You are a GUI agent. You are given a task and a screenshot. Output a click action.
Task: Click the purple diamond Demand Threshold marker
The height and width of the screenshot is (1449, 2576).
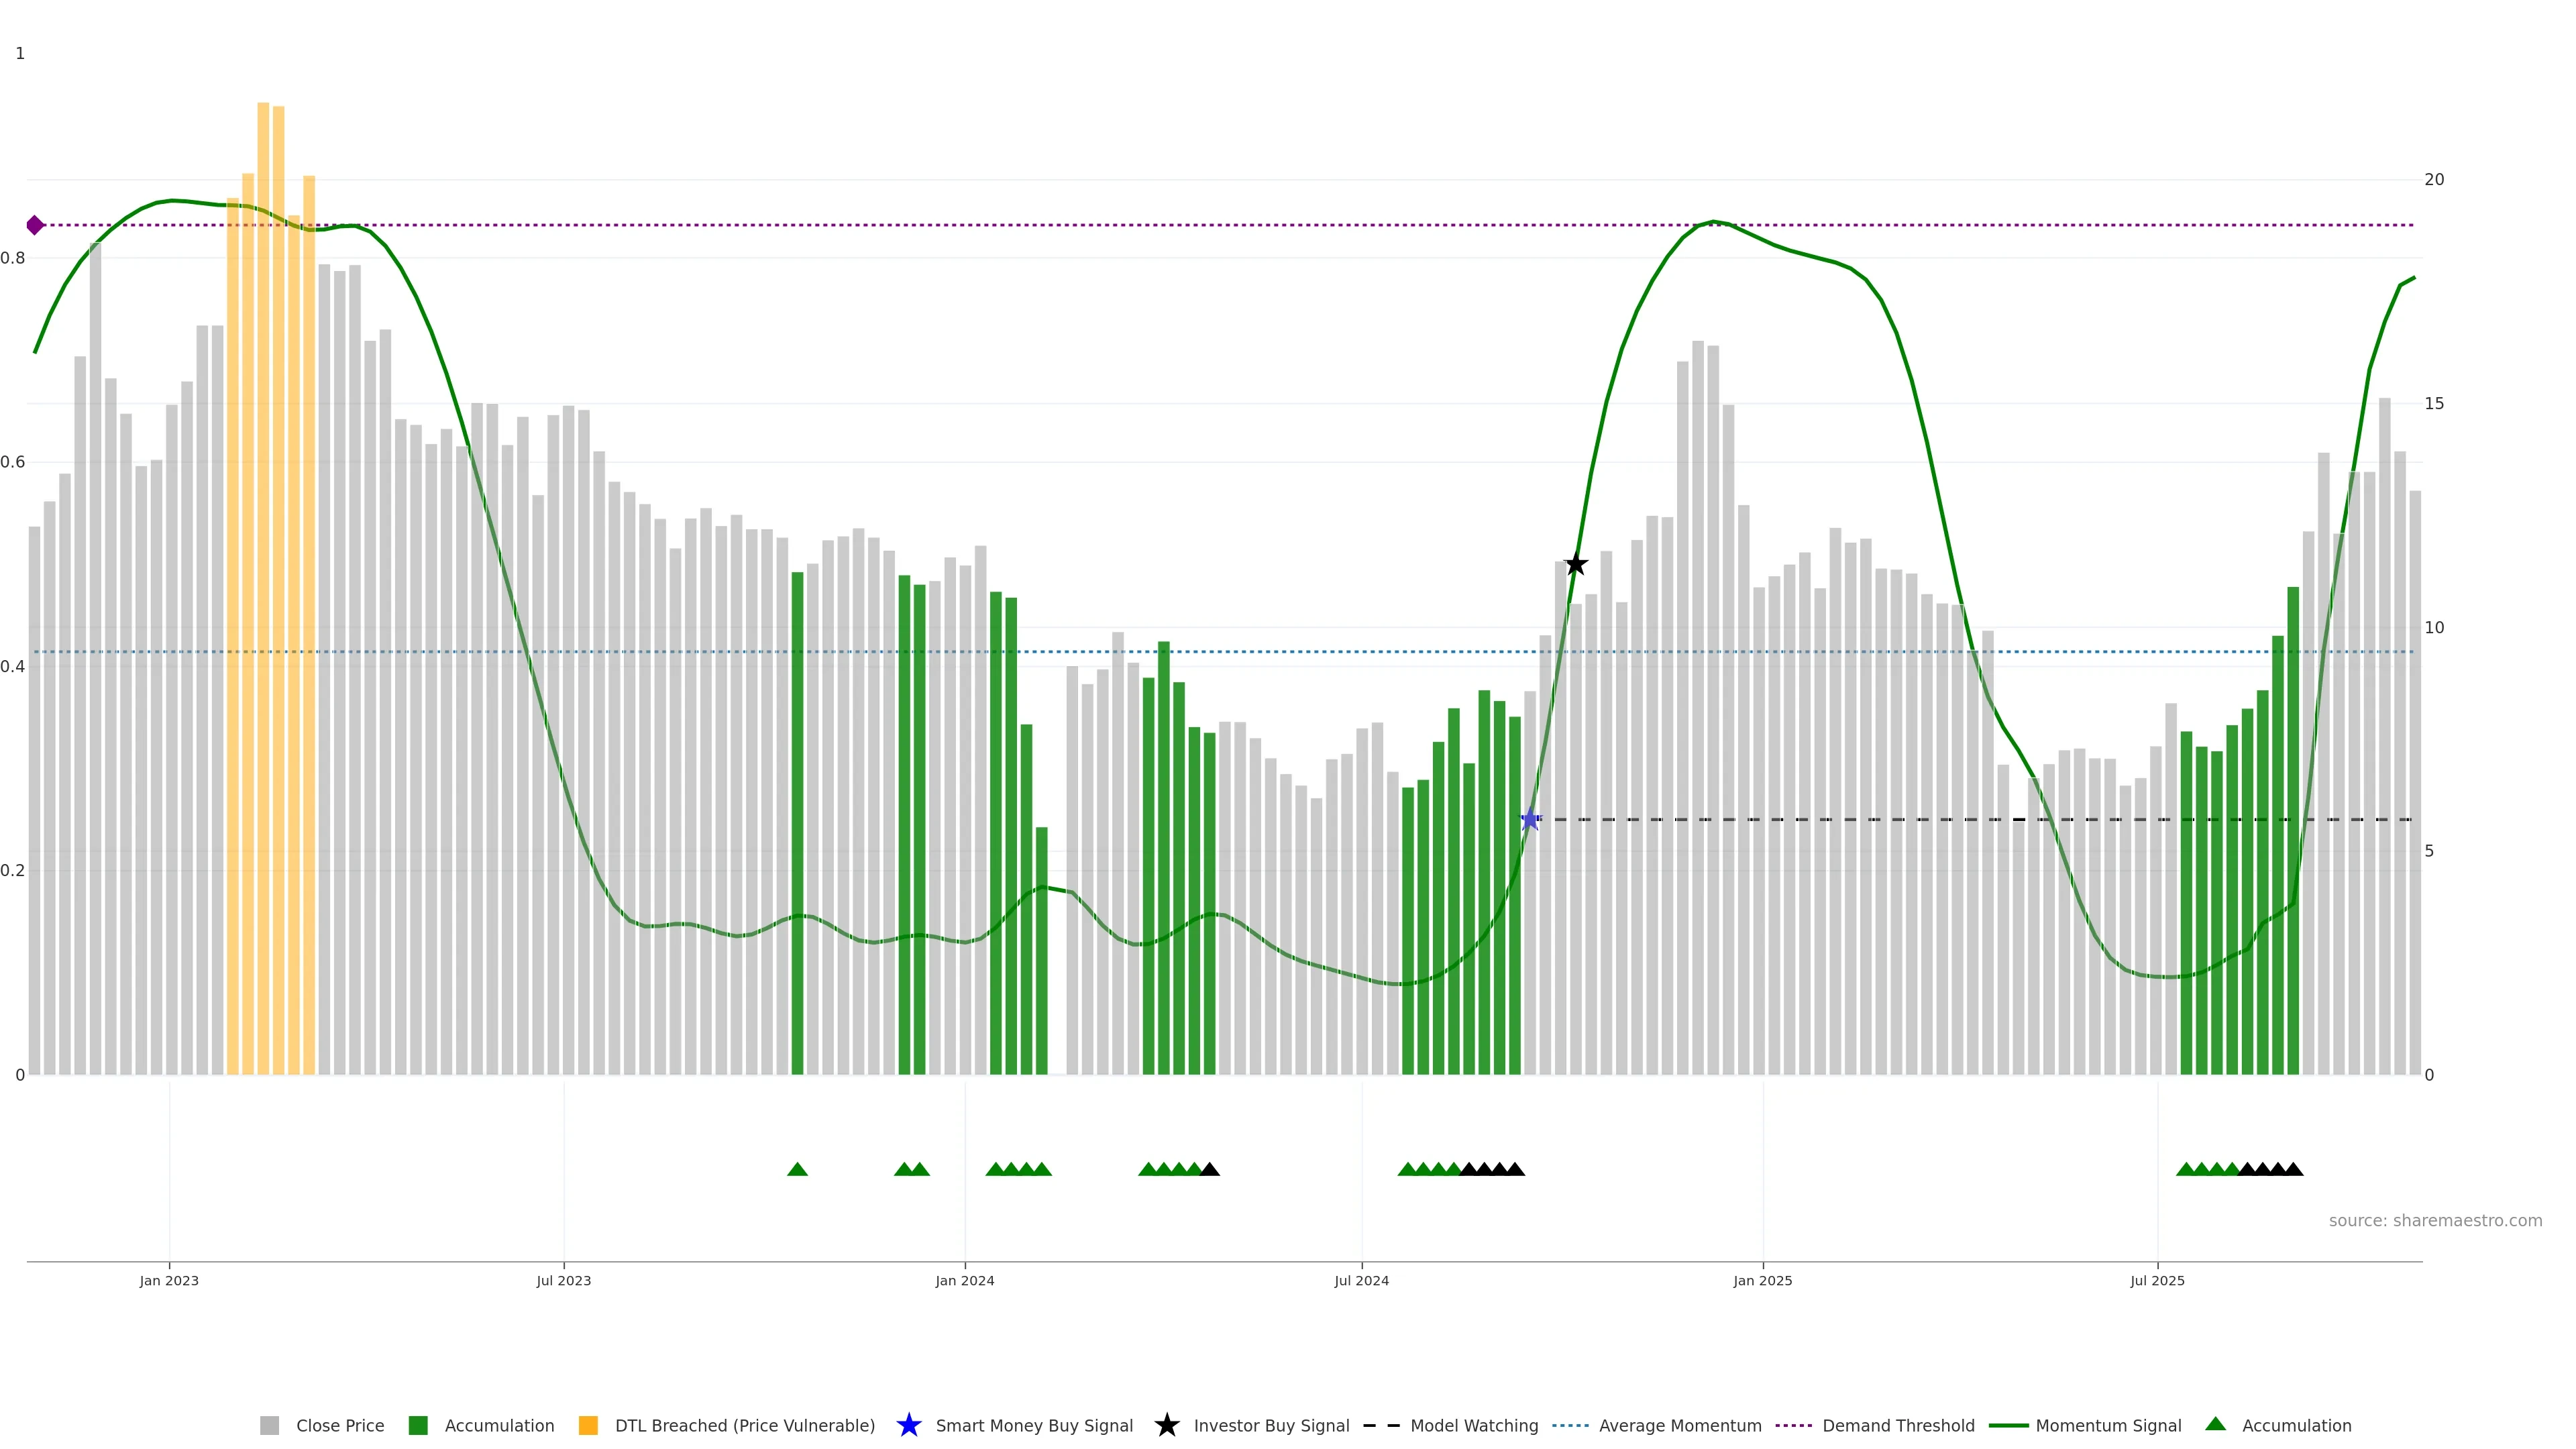click(35, 225)
